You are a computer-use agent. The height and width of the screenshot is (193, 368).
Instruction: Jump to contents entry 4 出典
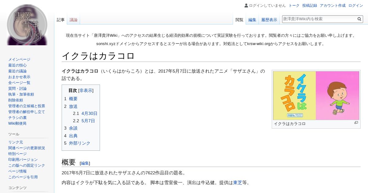point(71,136)
